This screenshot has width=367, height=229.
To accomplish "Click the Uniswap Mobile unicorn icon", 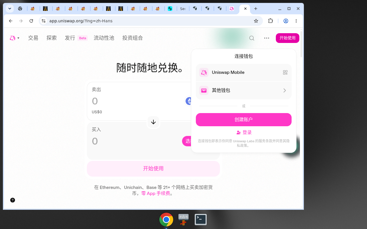I will 204,72.
